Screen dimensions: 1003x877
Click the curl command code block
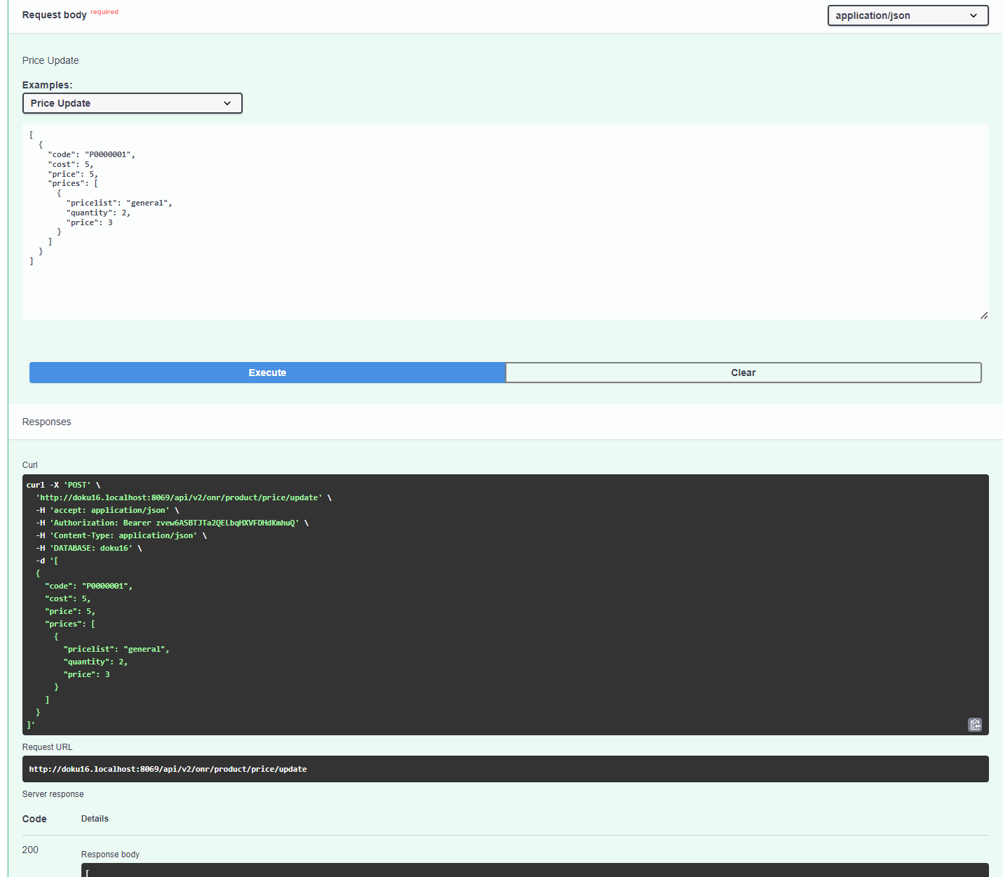[505, 604]
